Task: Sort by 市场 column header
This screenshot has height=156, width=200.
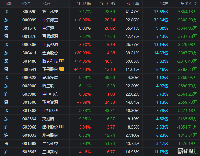Action: [8, 3]
